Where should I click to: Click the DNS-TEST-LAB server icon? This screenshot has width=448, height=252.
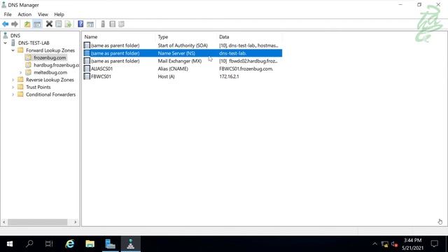pyautogui.click(x=13, y=43)
